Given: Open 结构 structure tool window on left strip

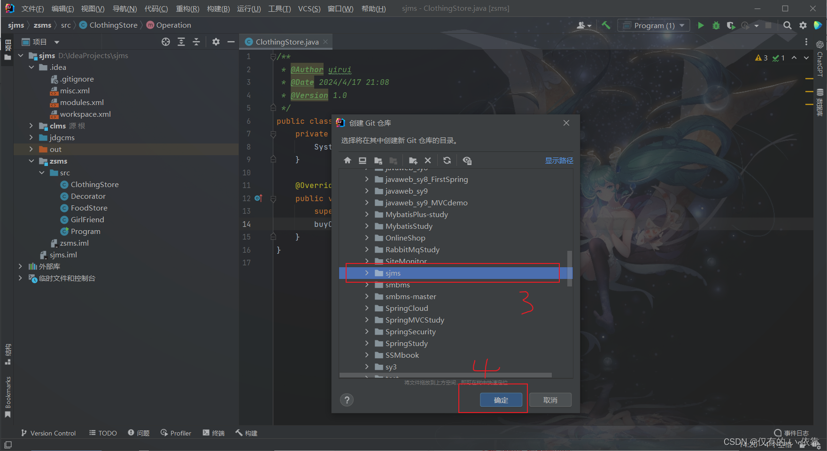Looking at the screenshot, I should point(8,354).
